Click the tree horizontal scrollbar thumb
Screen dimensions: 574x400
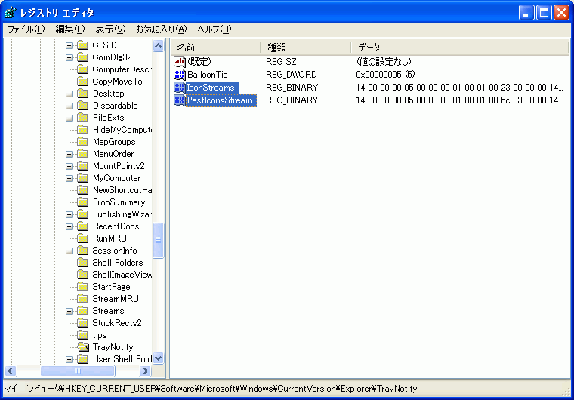coord(78,371)
